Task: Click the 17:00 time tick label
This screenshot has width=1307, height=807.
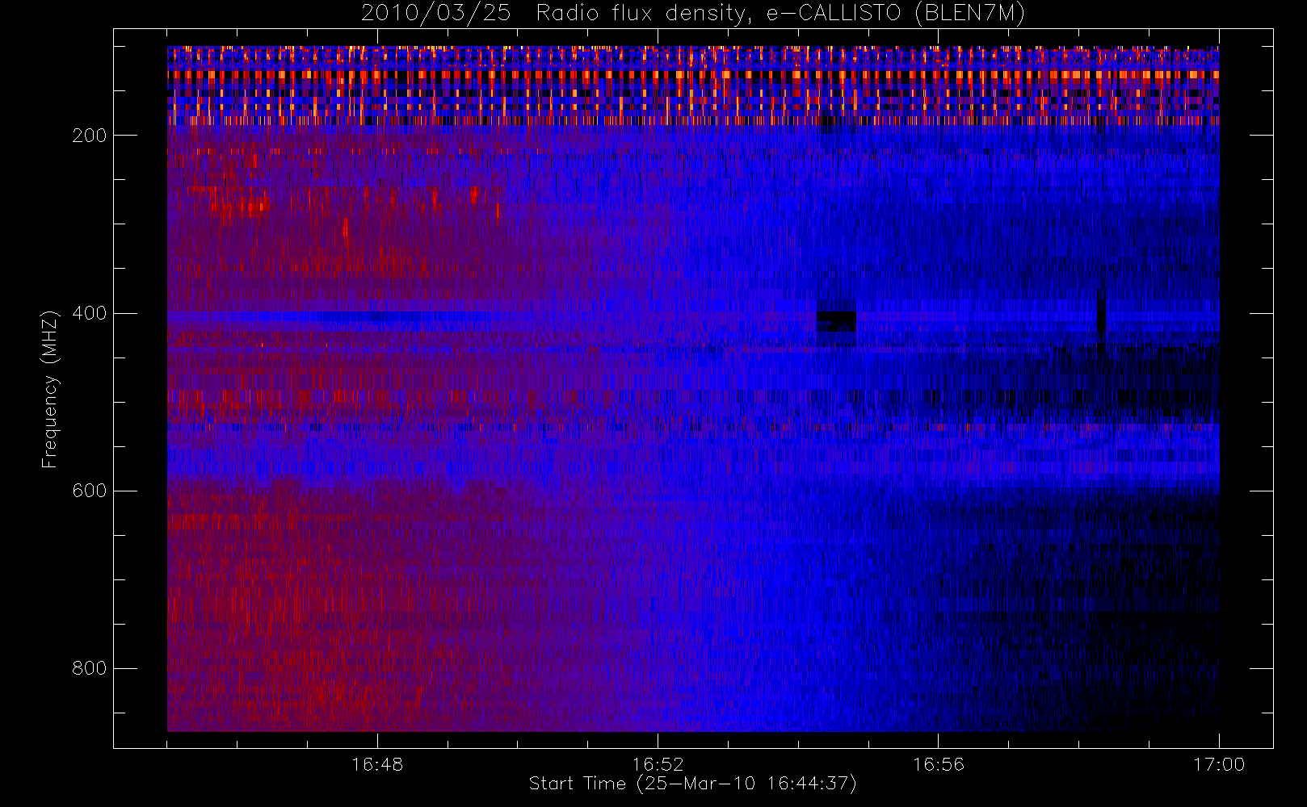Action: pos(1219,764)
